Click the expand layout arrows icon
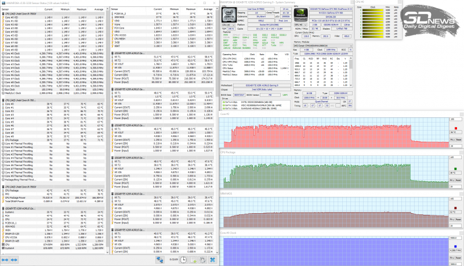 pos(5,260)
